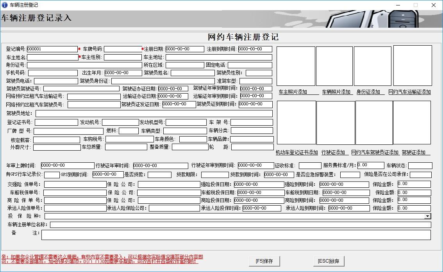Focus the 所在区域 input field
The width and height of the screenshot is (443, 272).
point(185,65)
